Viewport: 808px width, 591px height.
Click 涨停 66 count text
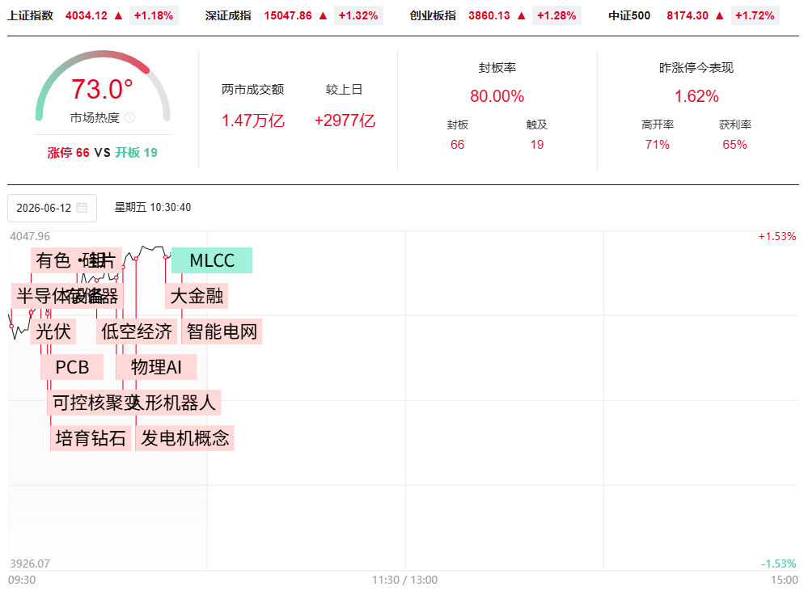pos(69,153)
